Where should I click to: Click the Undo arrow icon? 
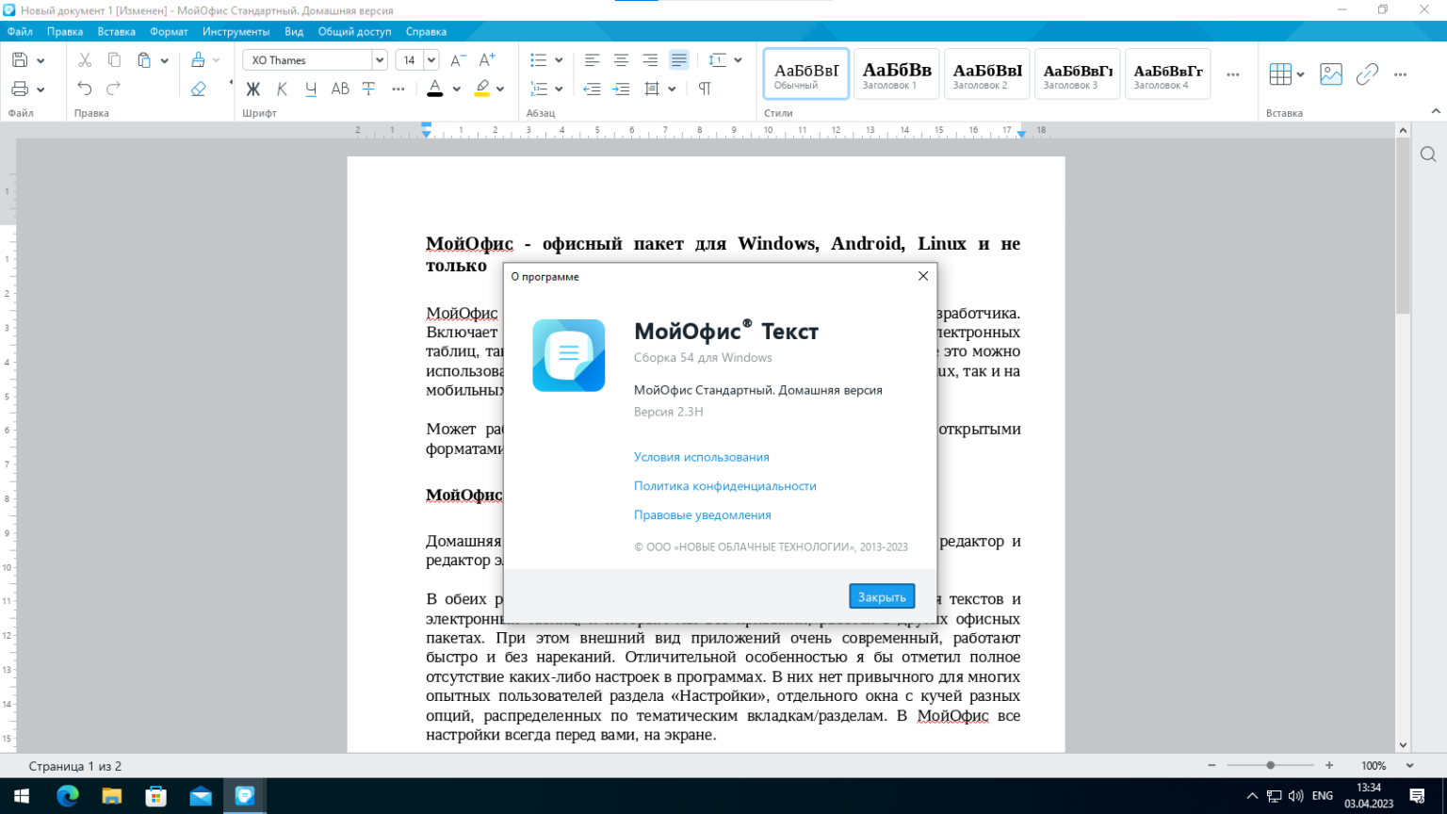(x=85, y=89)
